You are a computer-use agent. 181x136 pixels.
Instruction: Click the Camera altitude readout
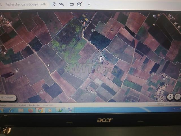click(x=173, y=104)
